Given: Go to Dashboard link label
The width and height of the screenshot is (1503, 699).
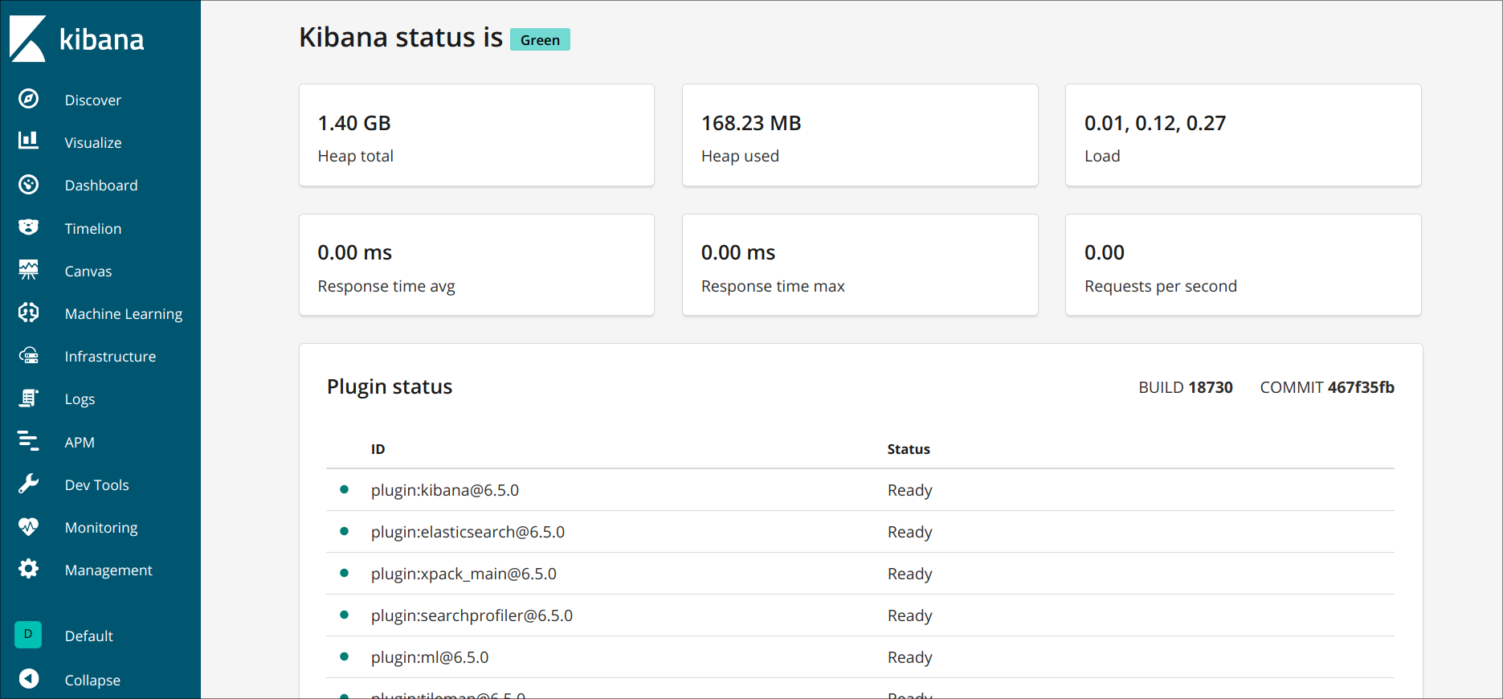Looking at the screenshot, I should [x=101, y=186].
